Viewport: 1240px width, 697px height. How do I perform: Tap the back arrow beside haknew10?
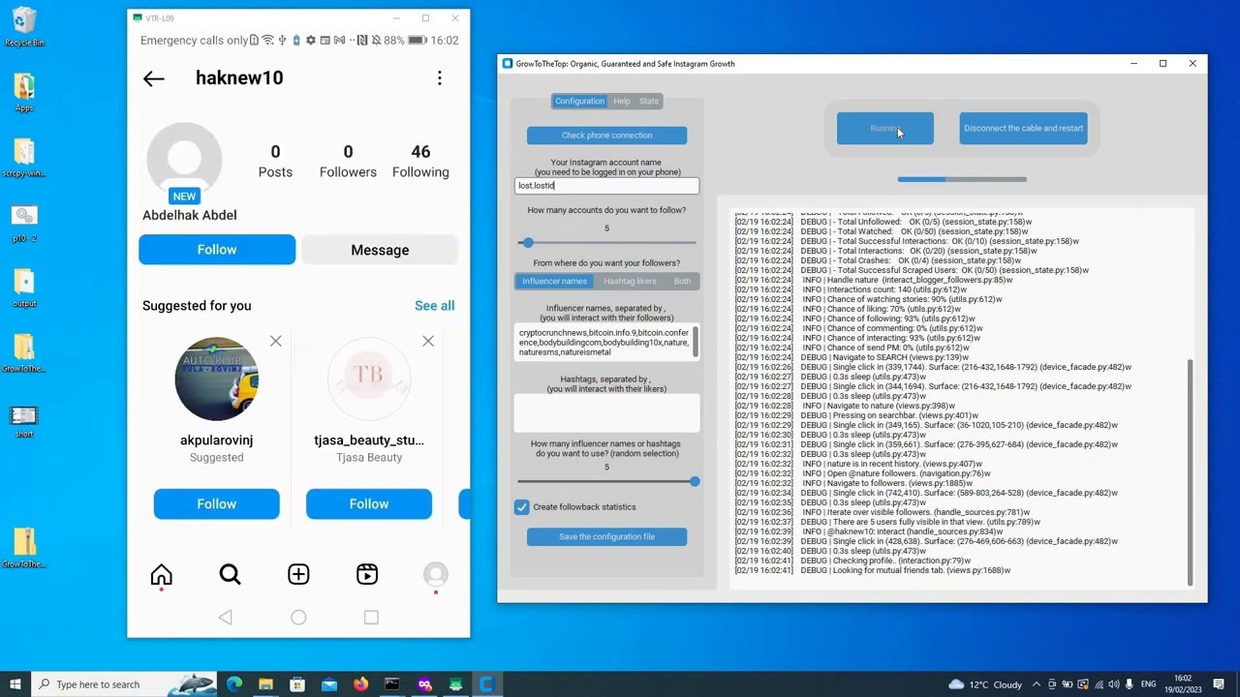[x=153, y=78]
